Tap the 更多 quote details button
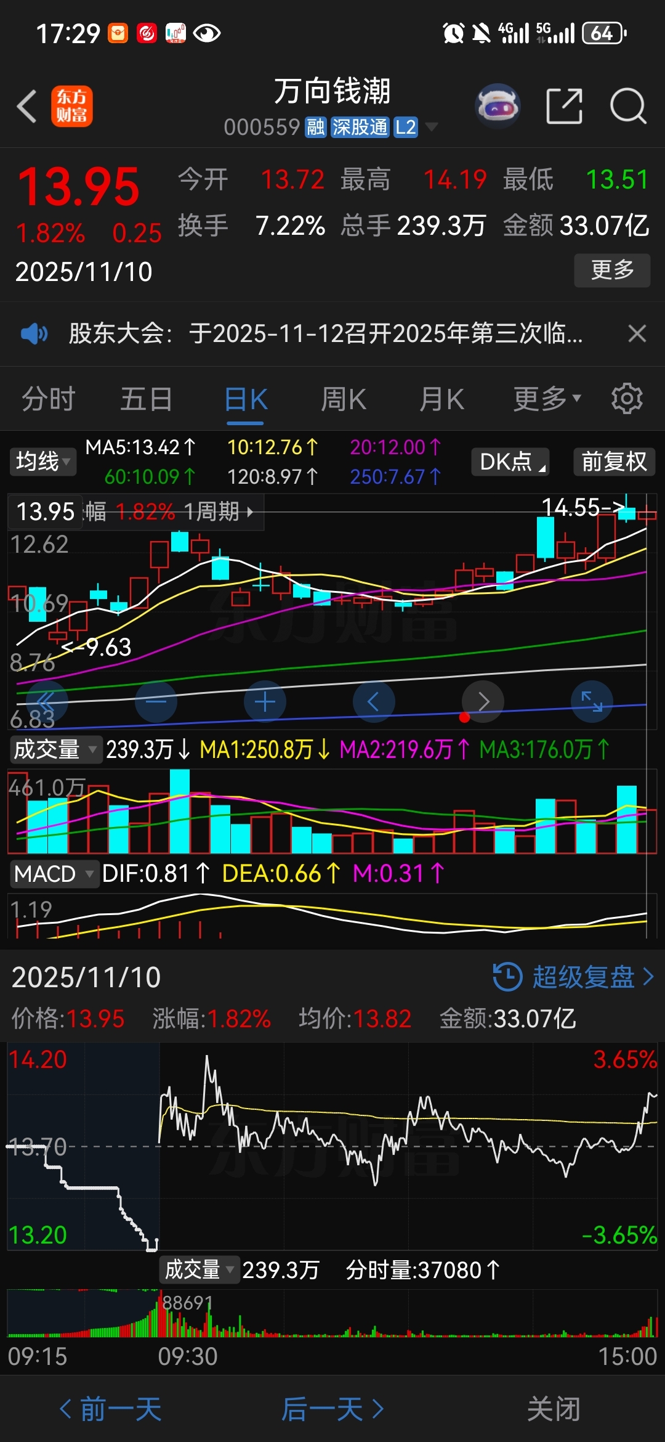665x1442 pixels. pos(612,270)
